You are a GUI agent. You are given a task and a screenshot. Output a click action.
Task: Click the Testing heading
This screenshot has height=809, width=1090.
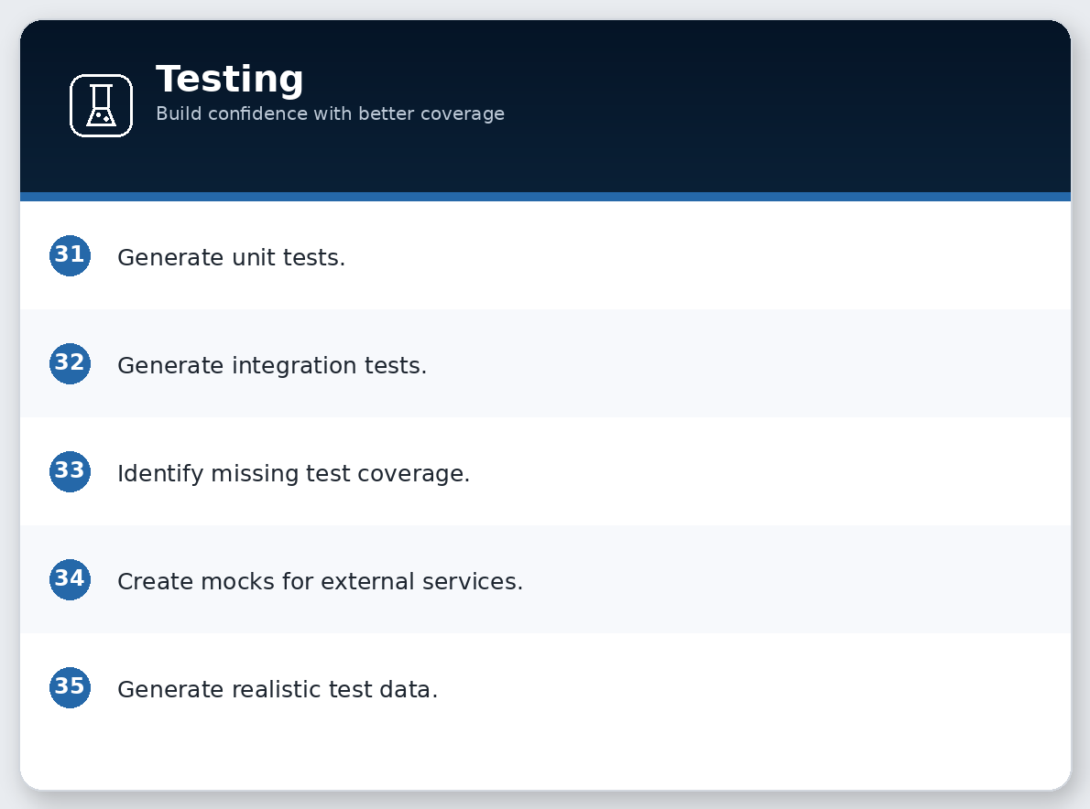[229, 79]
